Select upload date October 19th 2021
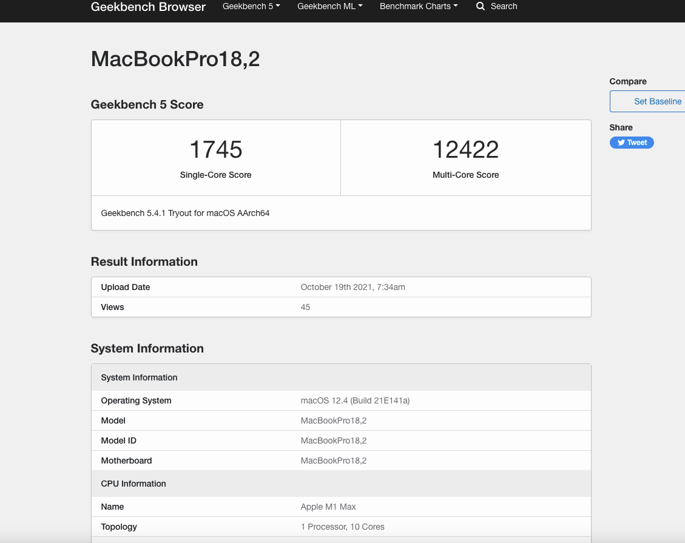685x543 pixels. pos(353,287)
